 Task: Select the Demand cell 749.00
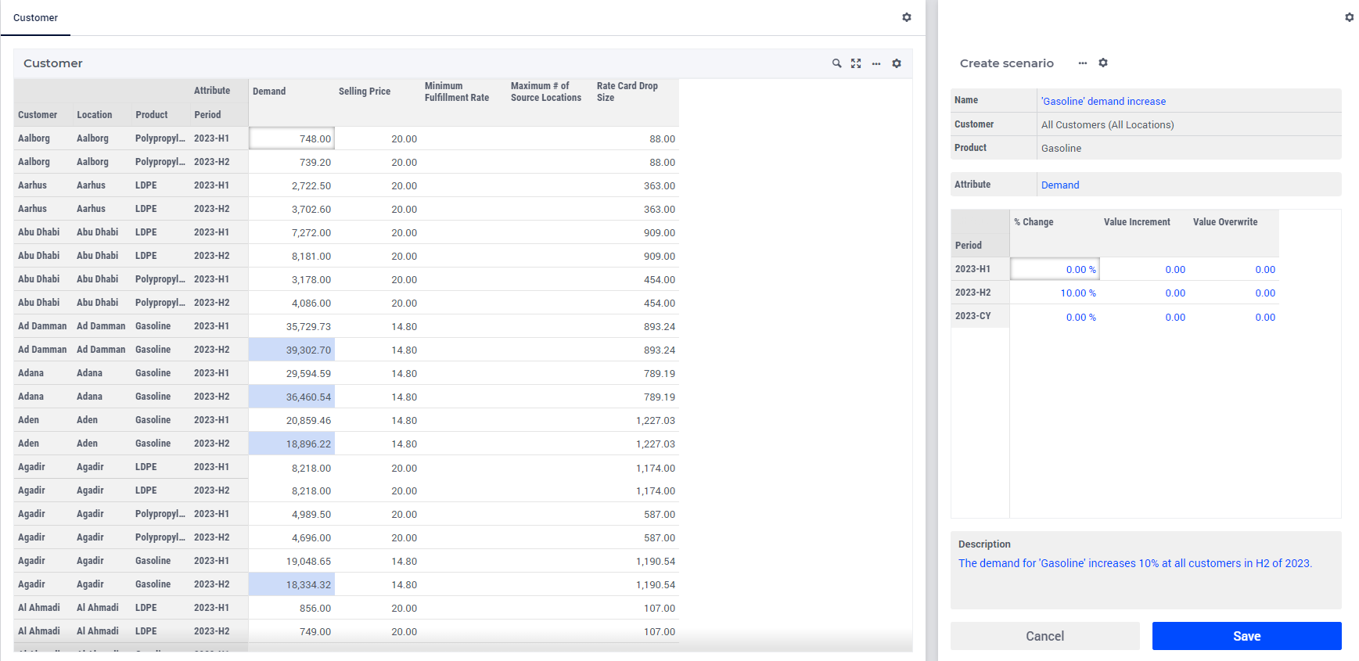292,631
